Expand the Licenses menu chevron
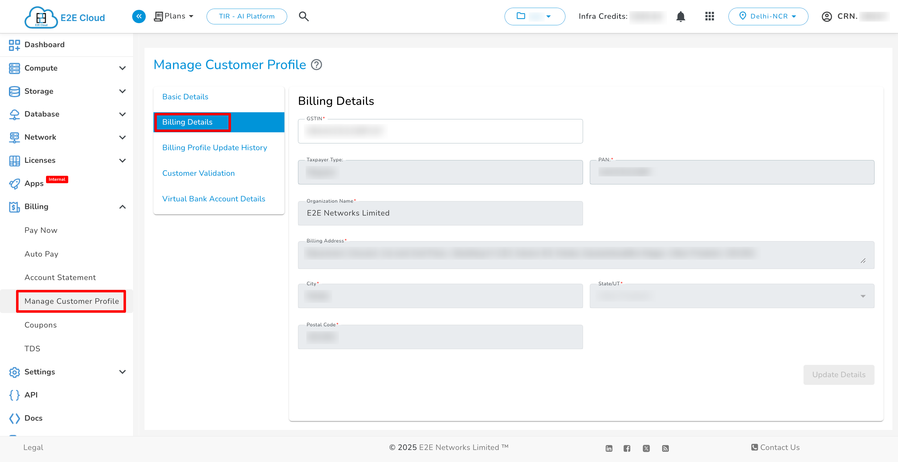Image resolution: width=898 pixels, height=462 pixels. click(122, 160)
